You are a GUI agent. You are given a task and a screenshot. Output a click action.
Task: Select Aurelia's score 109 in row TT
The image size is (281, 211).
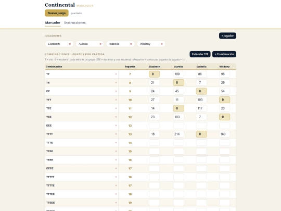[178, 74]
